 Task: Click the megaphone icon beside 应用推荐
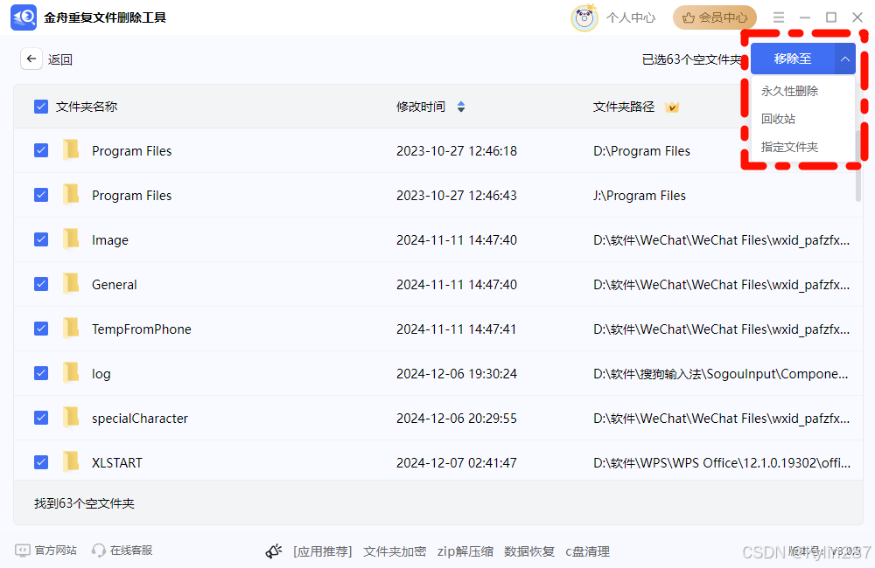click(x=274, y=551)
